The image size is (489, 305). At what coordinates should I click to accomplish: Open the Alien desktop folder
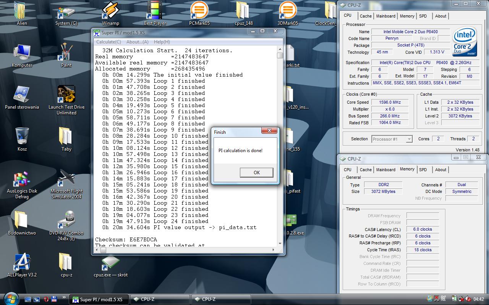pyautogui.click(x=22, y=14)
